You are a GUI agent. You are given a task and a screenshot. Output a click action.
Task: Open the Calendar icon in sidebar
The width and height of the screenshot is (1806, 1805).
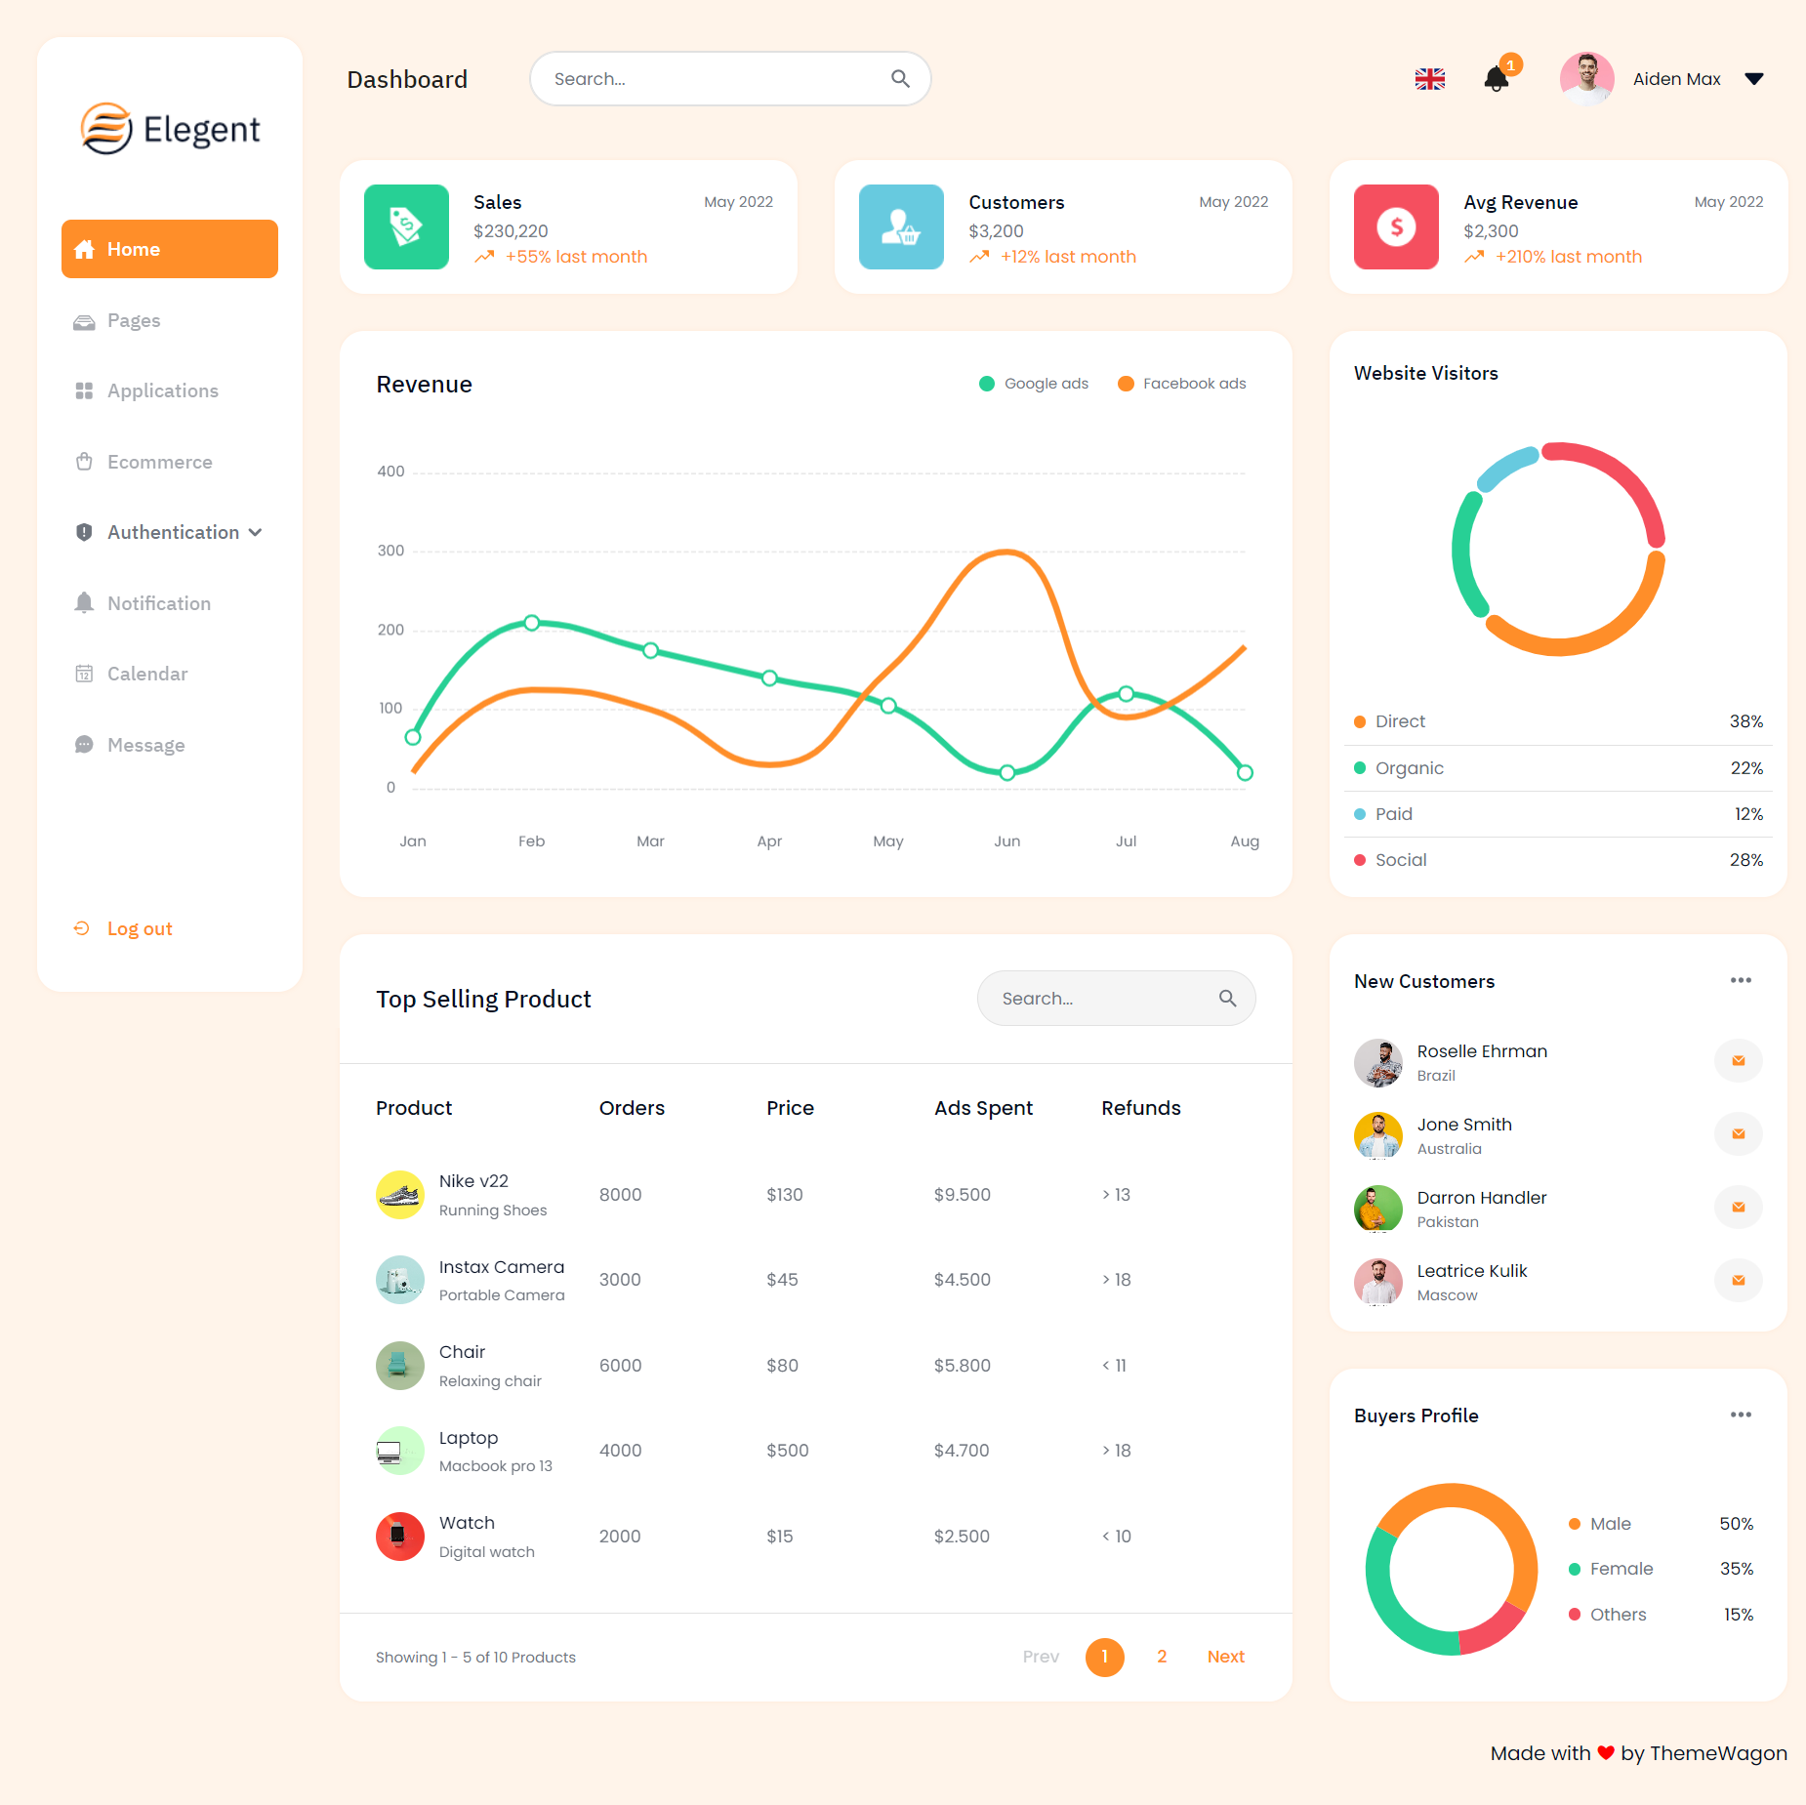pos(85,674)
